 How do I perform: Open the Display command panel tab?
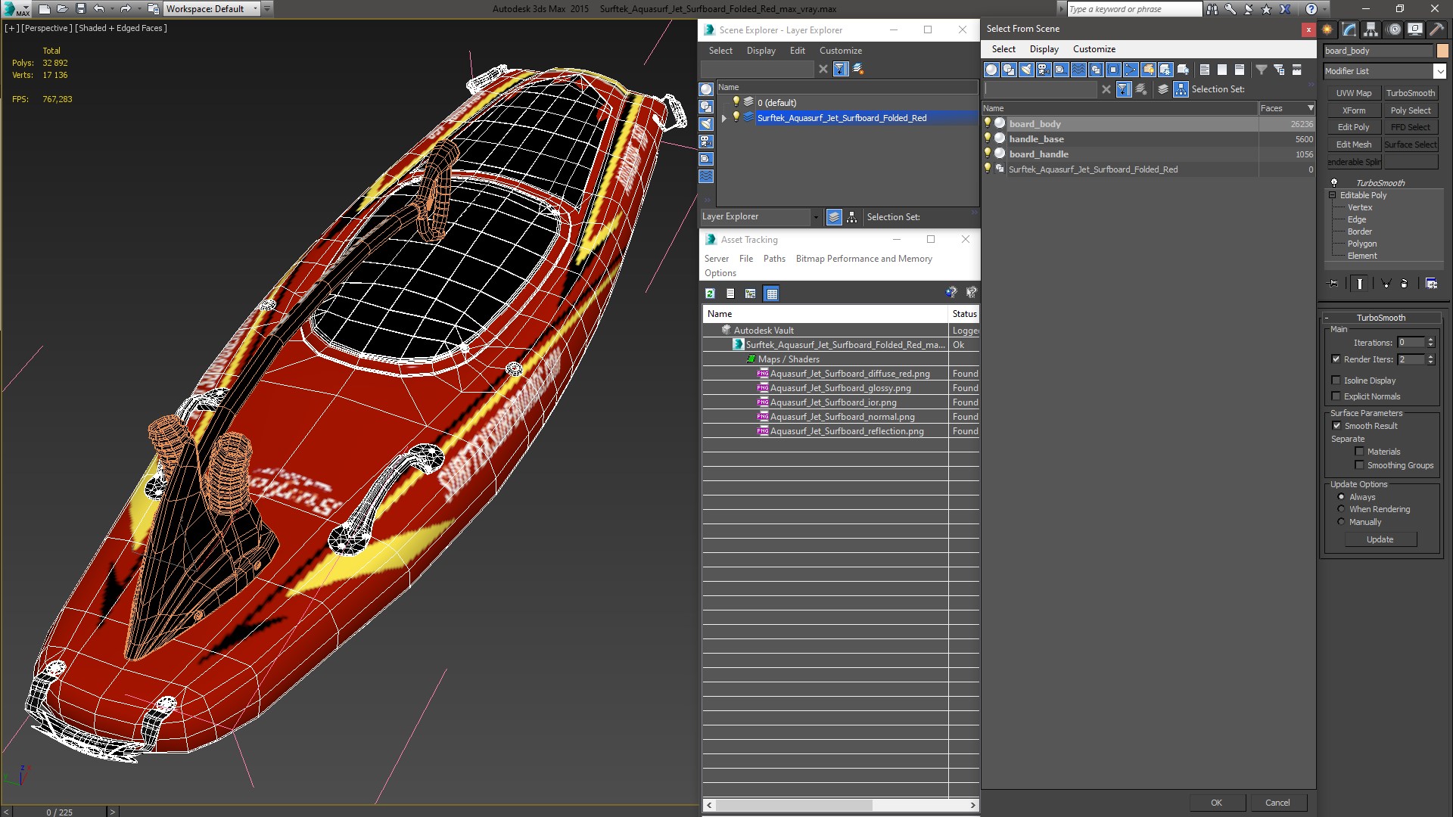tap(1414, 30)
